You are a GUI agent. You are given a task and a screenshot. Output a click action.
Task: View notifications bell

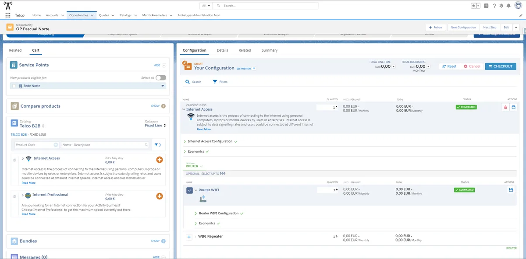(x=508, y=6)
